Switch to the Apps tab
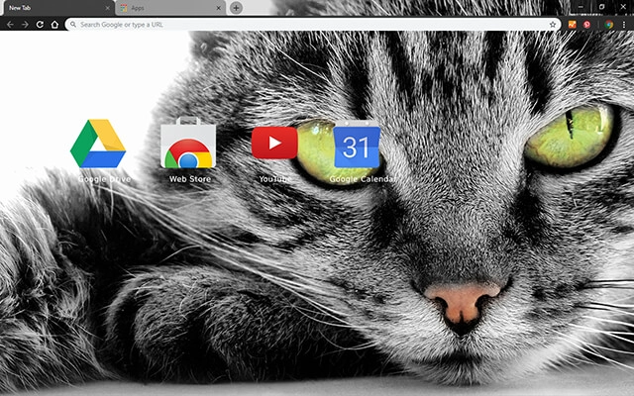The width and height of the screenshot is (634, 396). point(170,8)
